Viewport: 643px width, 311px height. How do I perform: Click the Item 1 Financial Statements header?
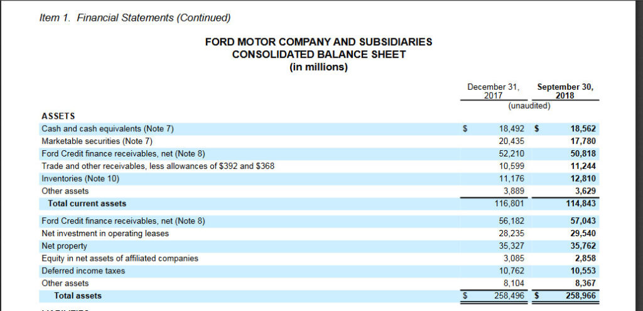pos(135,17)
